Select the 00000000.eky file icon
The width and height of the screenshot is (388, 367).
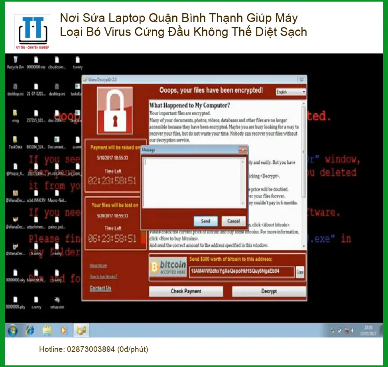(x=15, y=276)
